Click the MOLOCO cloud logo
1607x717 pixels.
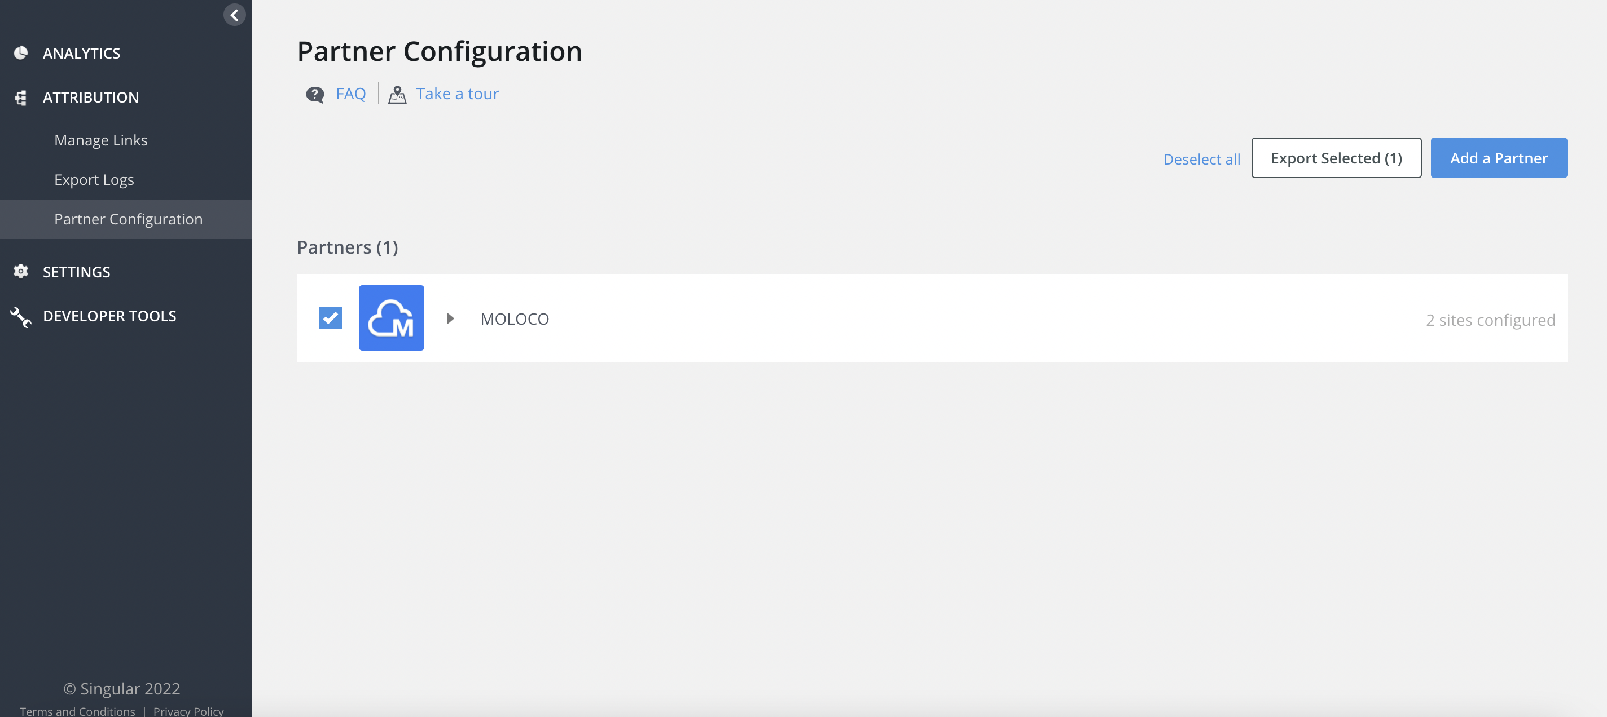[391, 318]
